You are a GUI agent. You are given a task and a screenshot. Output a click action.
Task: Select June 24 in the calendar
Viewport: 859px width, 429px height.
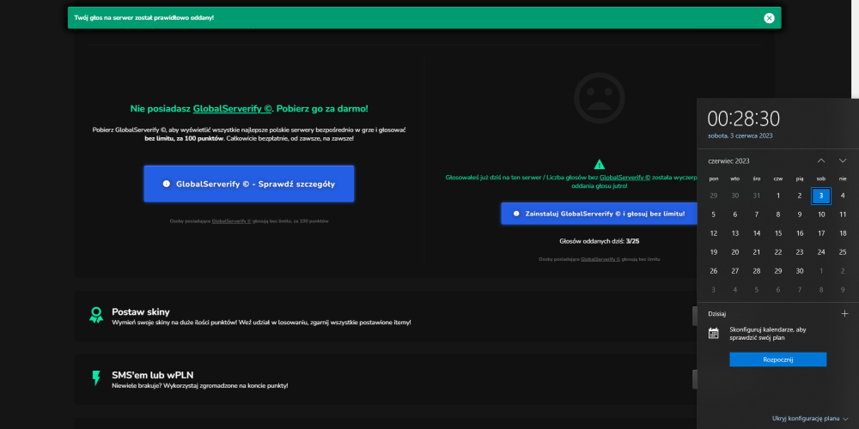point(821,251)
